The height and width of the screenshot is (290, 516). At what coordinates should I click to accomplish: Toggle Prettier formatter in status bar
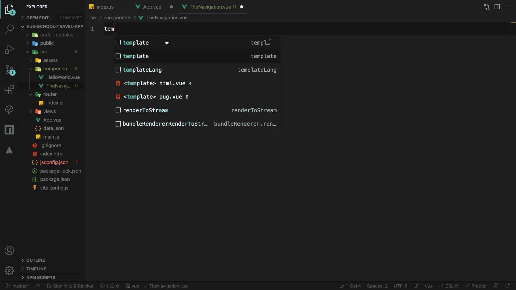pos(476,286)
